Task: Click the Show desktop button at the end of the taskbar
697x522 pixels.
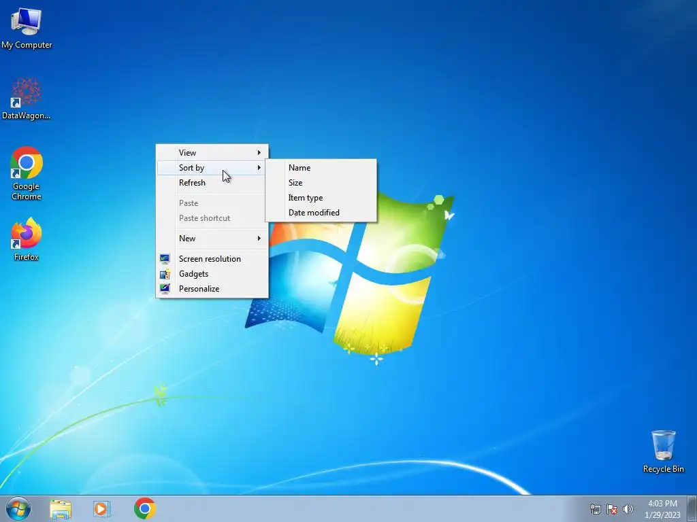Action: pos(692,508)
